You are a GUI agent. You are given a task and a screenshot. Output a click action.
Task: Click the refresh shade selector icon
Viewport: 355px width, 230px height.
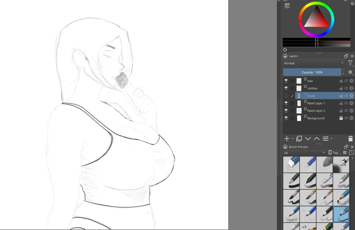point(285,50)
